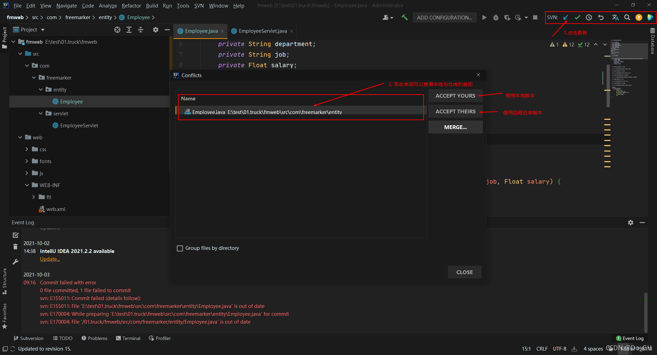Click the Stop square icon

(535, 17)
